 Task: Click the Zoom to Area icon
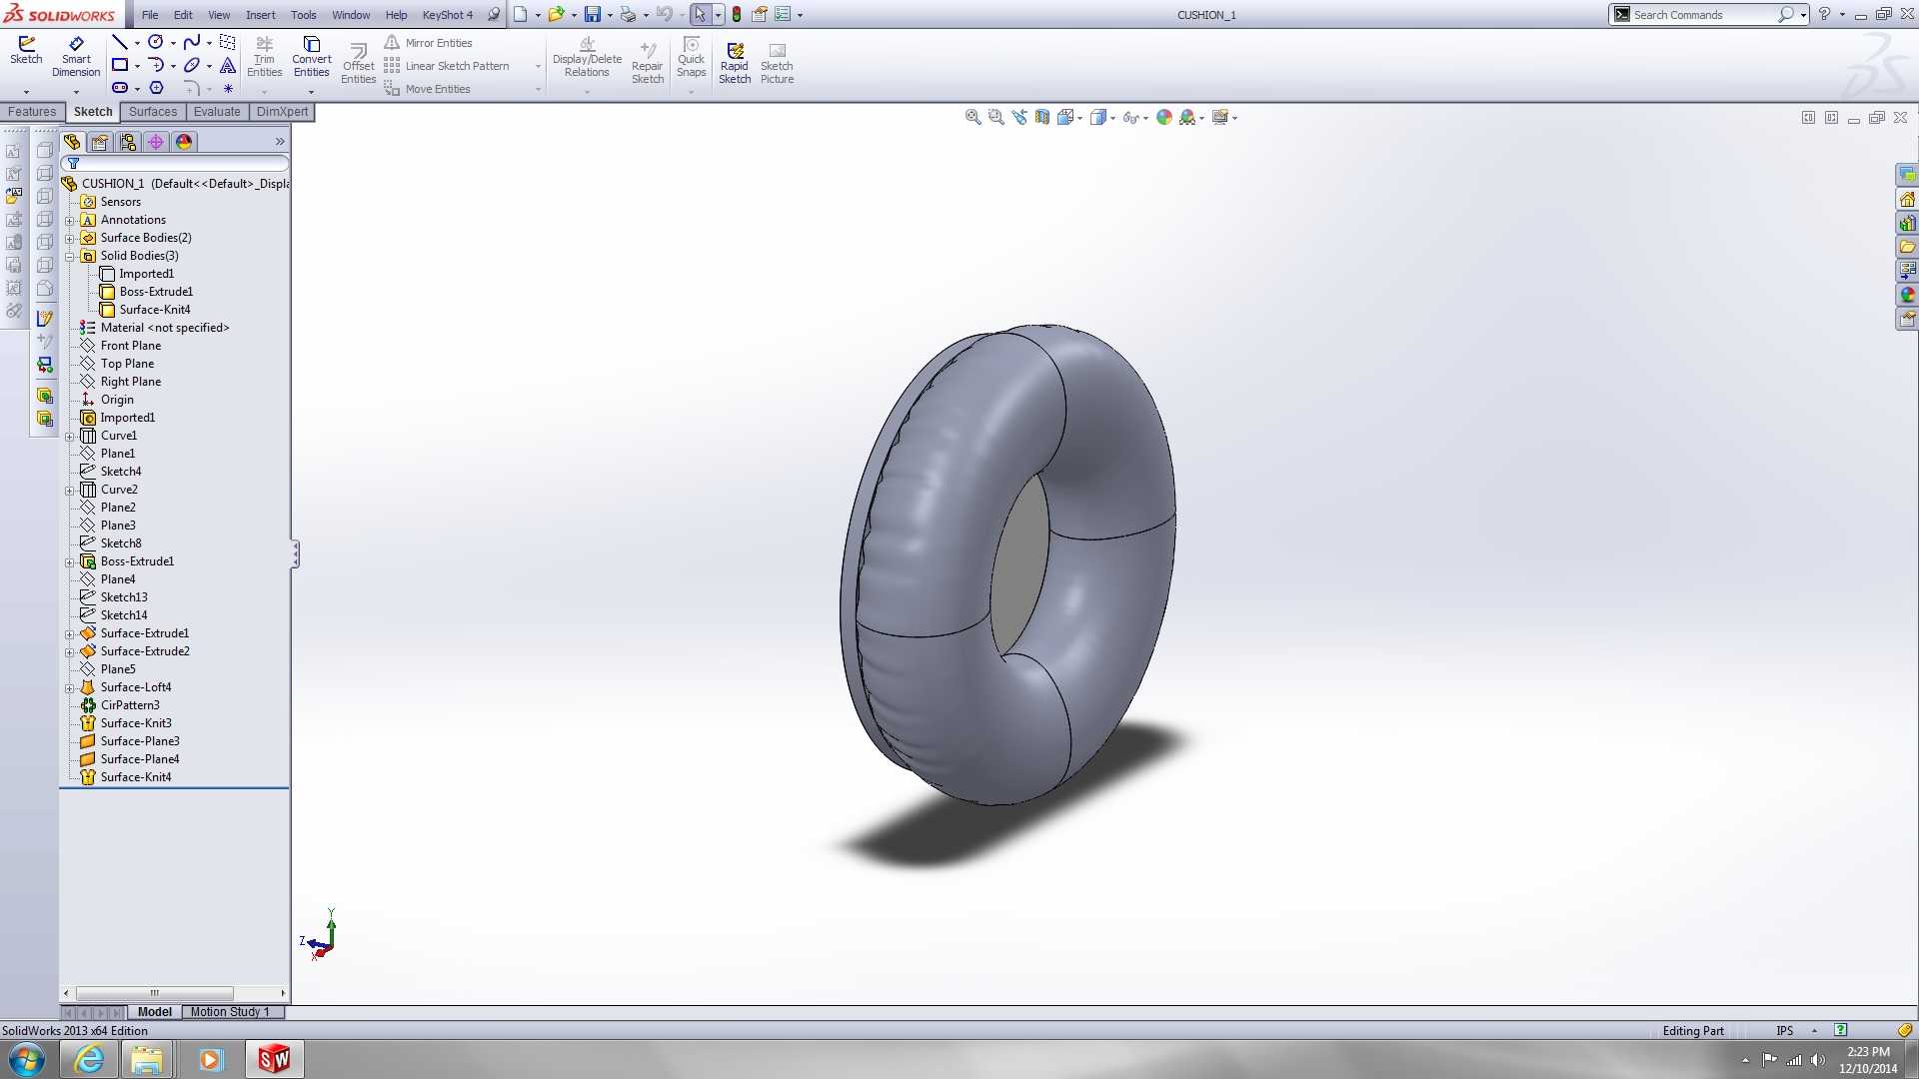(995, 117)
